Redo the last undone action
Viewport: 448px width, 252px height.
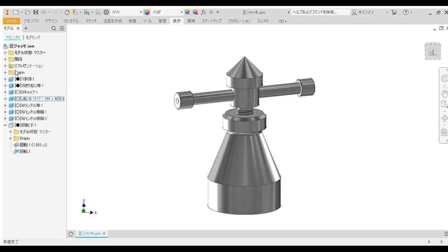[x=55, y=12]
